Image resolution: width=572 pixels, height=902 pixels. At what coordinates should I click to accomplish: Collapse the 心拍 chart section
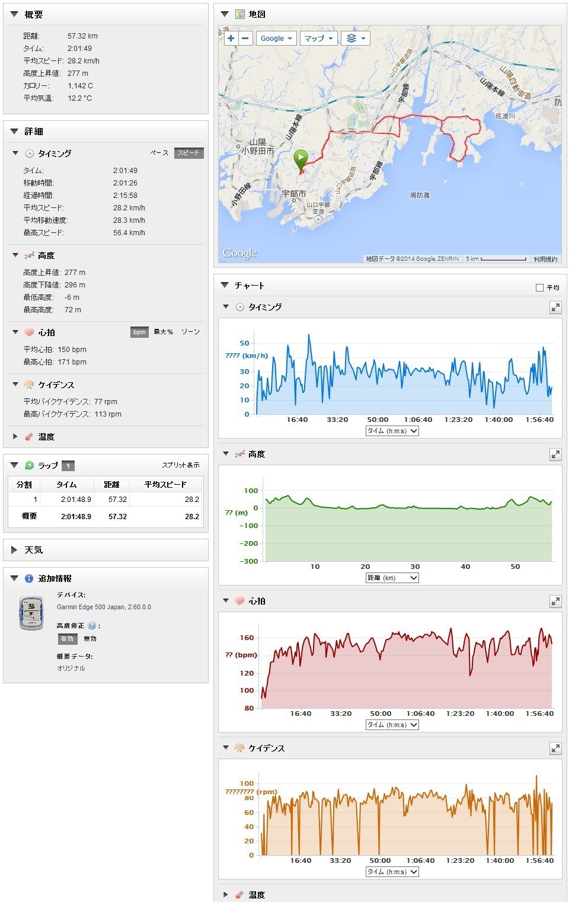(226, 601)
